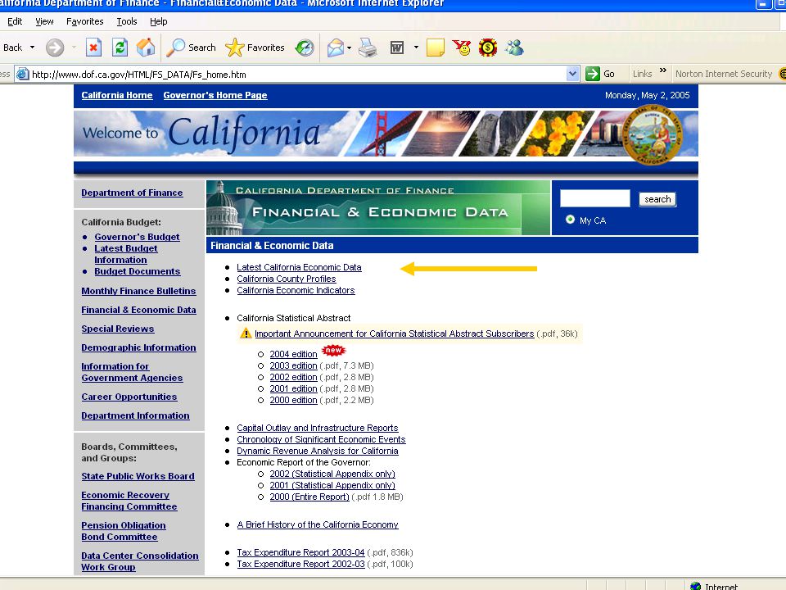
Task: Open the Edit menu
Action: 15,21
